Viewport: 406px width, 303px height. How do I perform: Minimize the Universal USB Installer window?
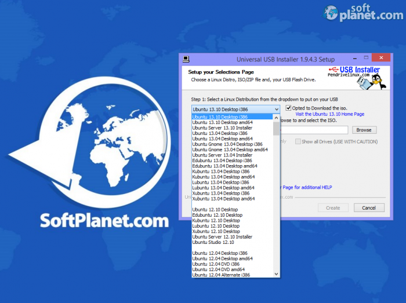pyautogui.click(x=355, y=59)
